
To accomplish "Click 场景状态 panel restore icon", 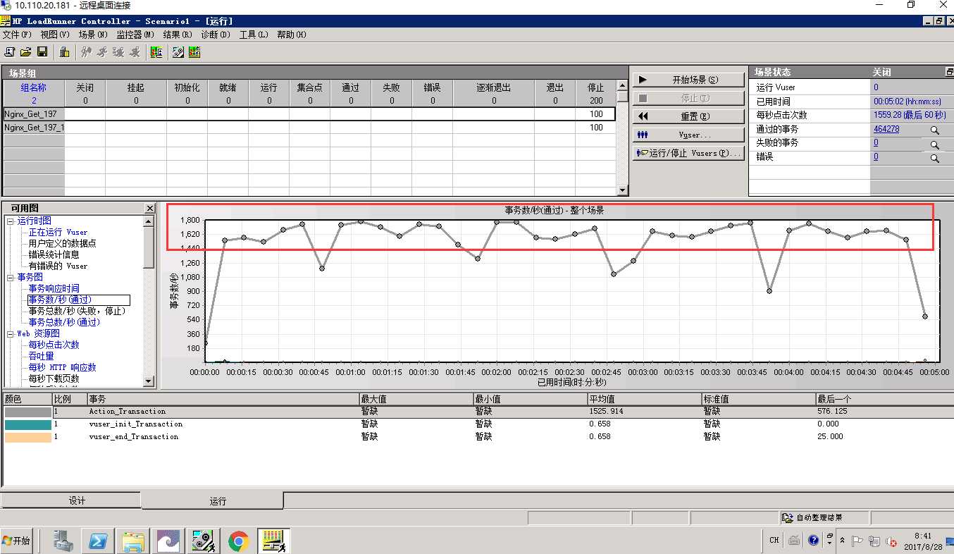I will click(x=949, y=72).
